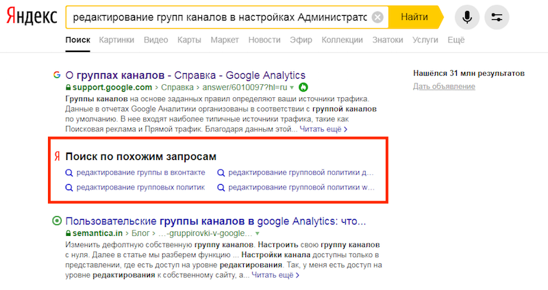The height and width of the screenshot is (290, 548).
Task: Expand the dropdown arrow after the semantica.in URL
Action: click(x=258, y=233)
